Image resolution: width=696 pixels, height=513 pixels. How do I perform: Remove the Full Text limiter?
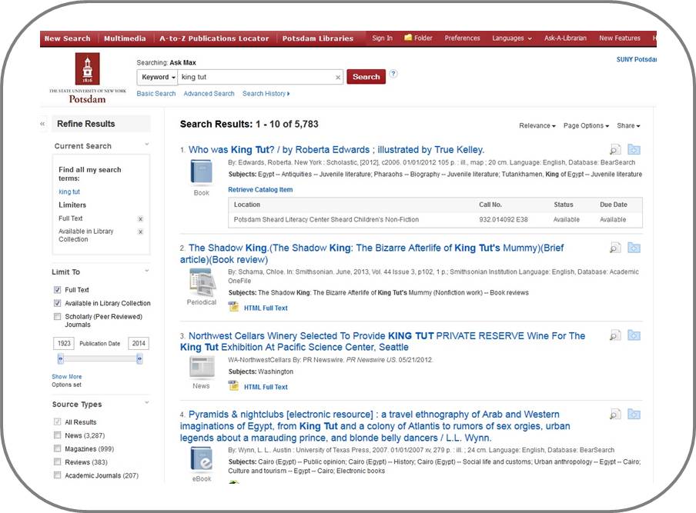click(140, 219)
